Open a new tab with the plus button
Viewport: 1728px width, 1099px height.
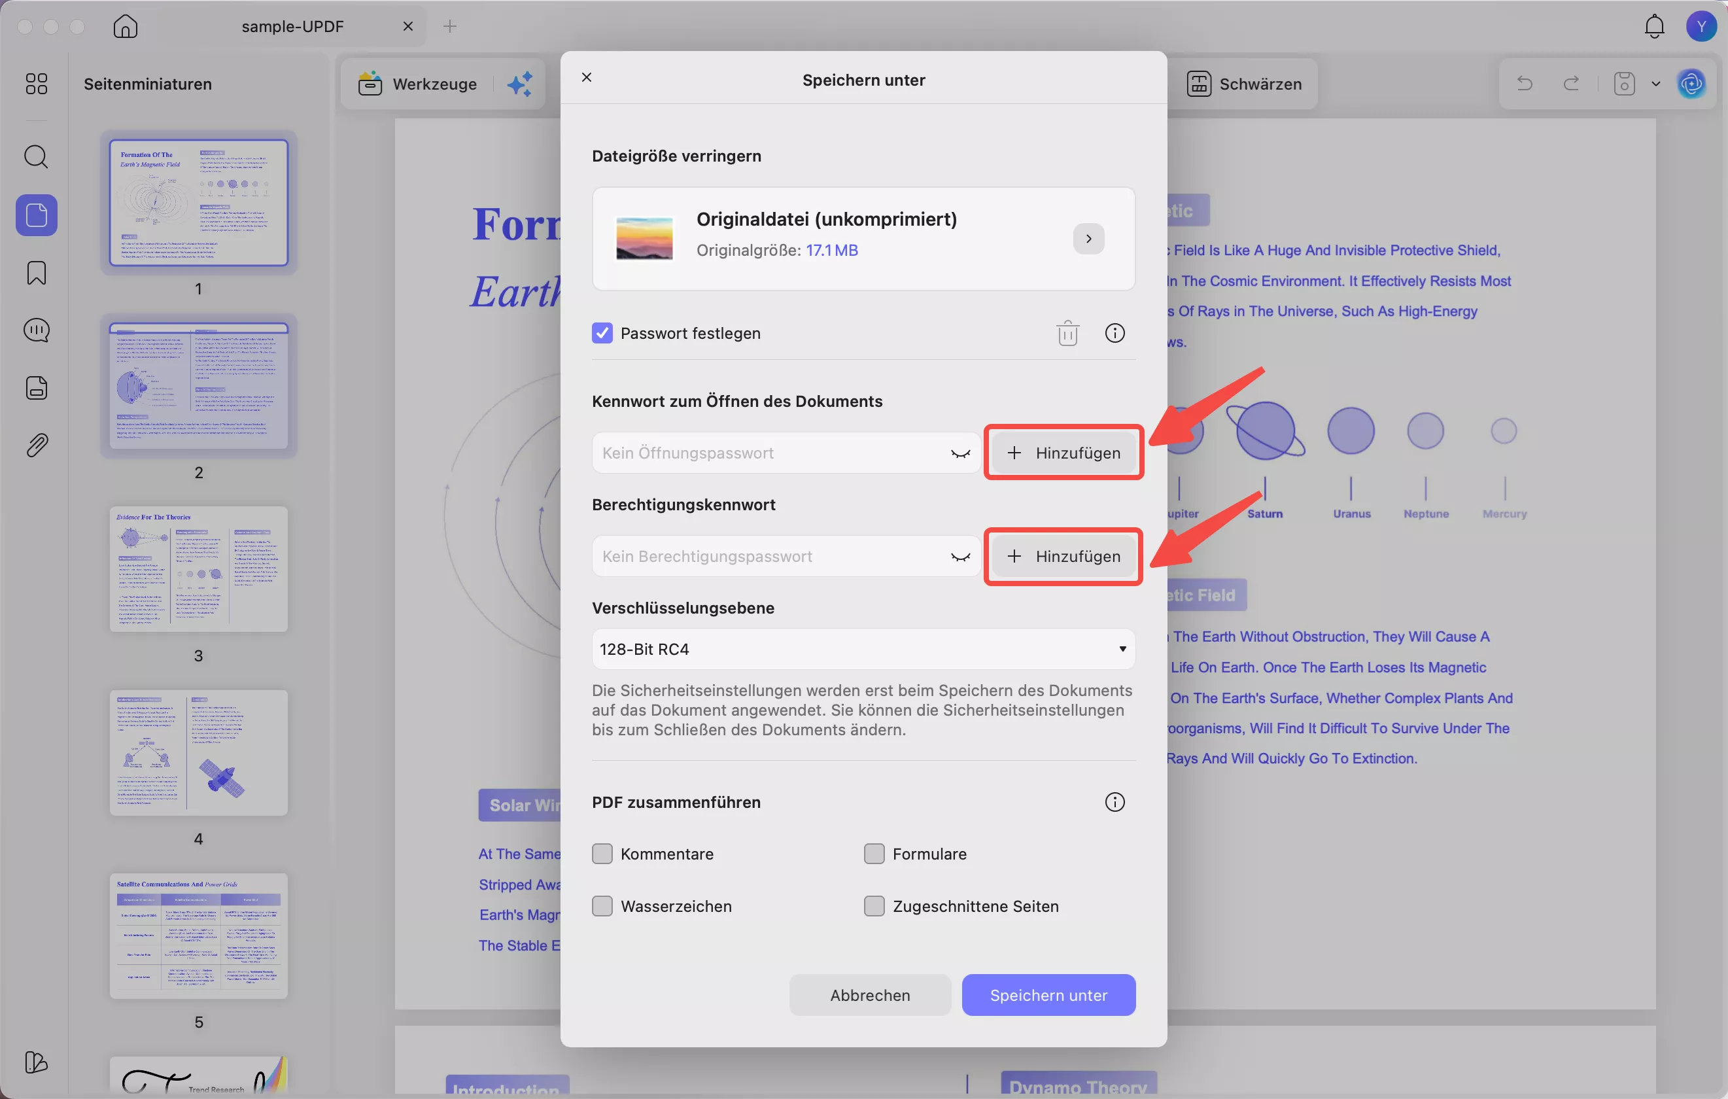pyautogui.click(x=450, y=26)
